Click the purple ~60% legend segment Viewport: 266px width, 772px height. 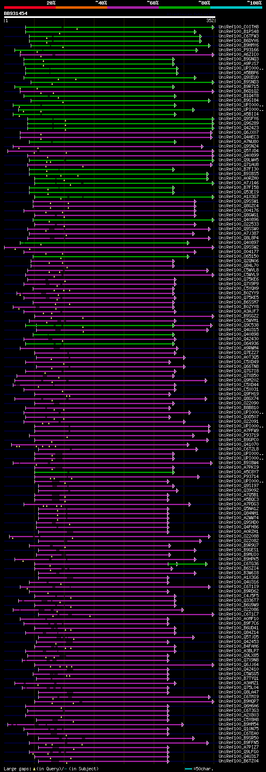click(133, 8)
